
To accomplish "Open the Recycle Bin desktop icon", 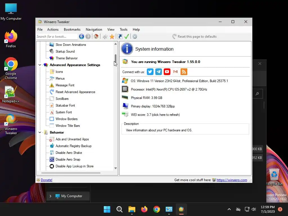I will tap(274, 177).
